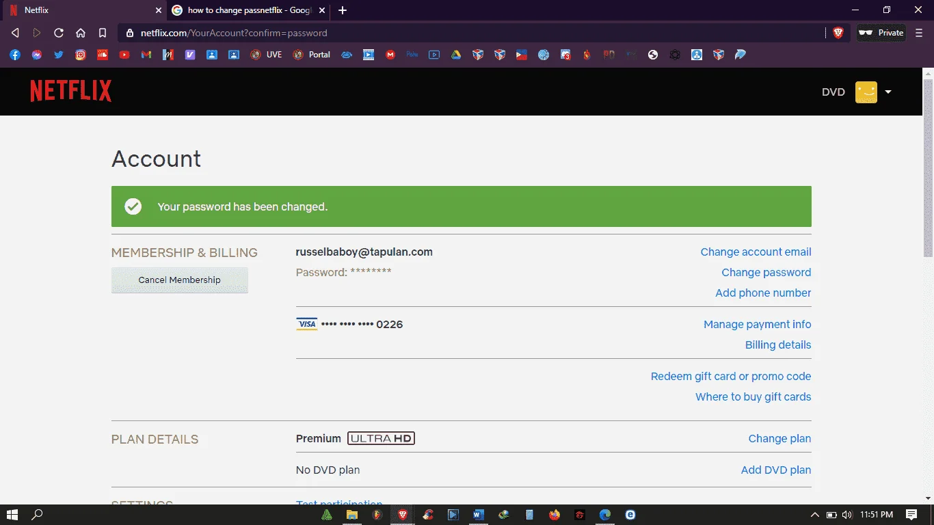
Task: Open the Firefox icon in the taskbar
Action: [x=555, y=515]
